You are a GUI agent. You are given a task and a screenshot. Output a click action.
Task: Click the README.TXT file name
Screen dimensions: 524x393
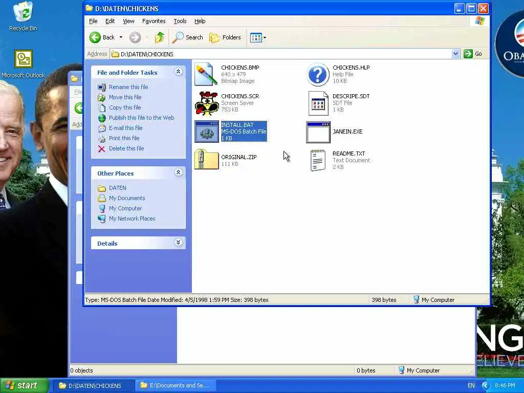click(x=348, y=154)
